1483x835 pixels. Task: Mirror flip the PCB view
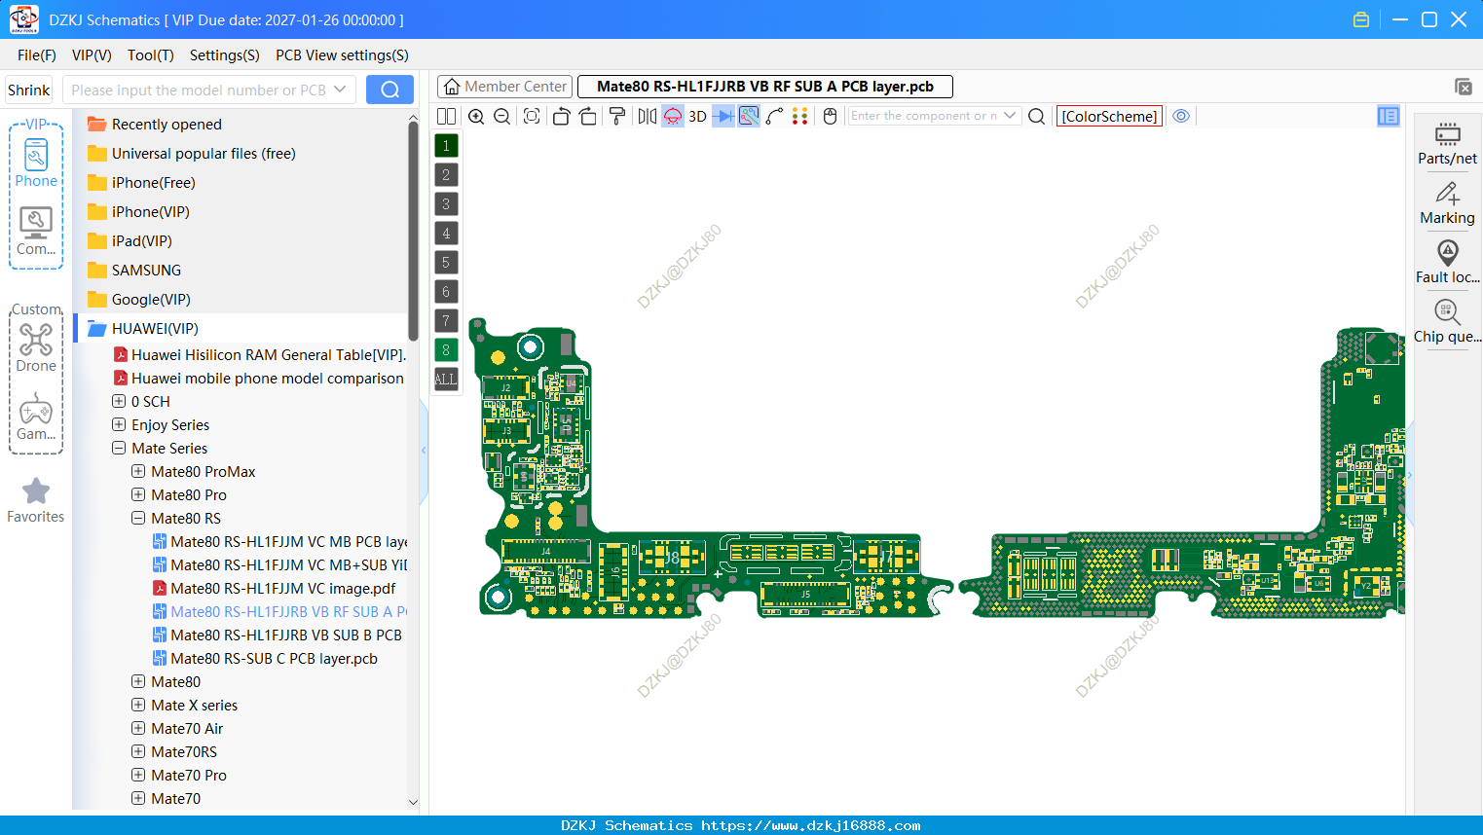coord(647,116)
